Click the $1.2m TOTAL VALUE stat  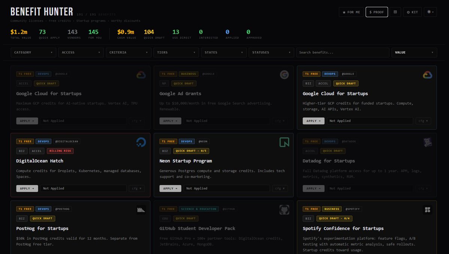[x=21, y=34]
